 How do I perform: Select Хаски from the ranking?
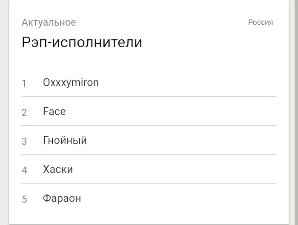[x=58, y=170]
